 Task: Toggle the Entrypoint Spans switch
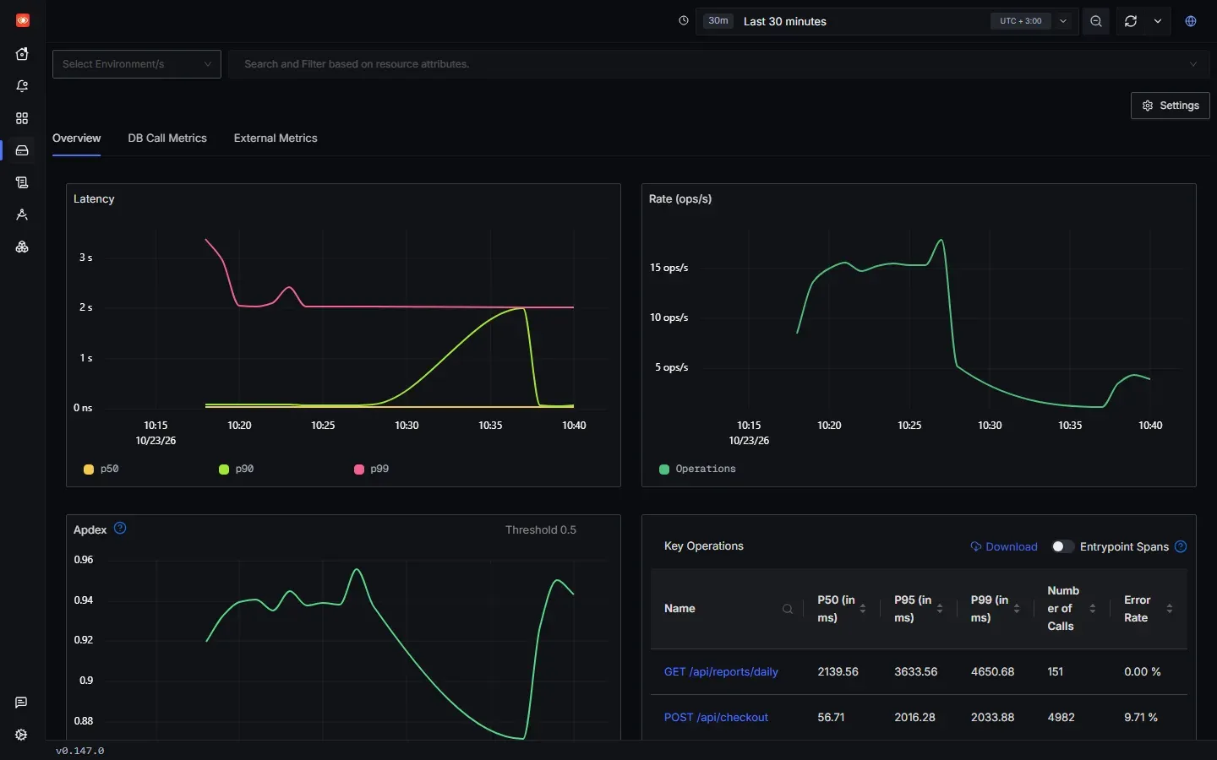tap(1063, 546)
